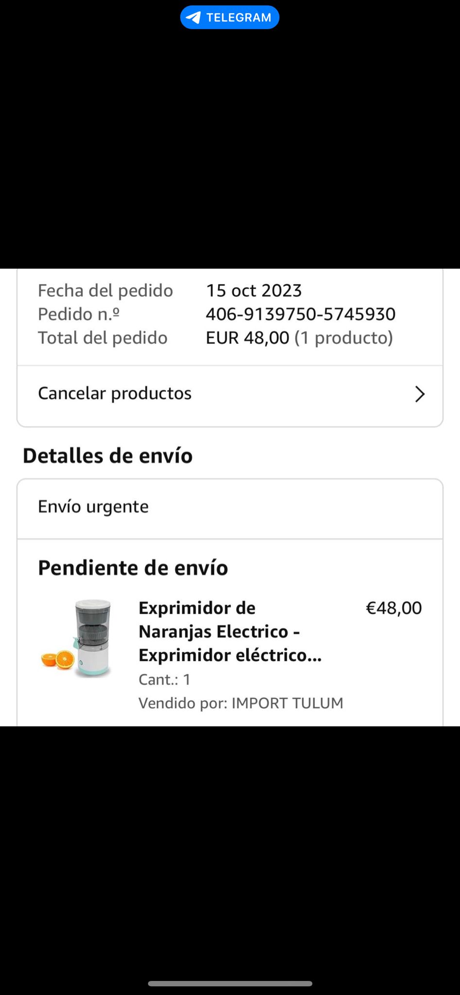Select the Cancelar productos row text
460x995 pixels.
pos(115,393)
